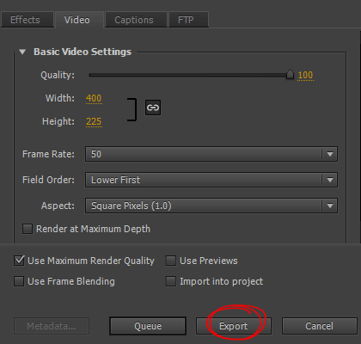Open the Captions tab
Screen dimensions: 361x344
pos(136,20)
